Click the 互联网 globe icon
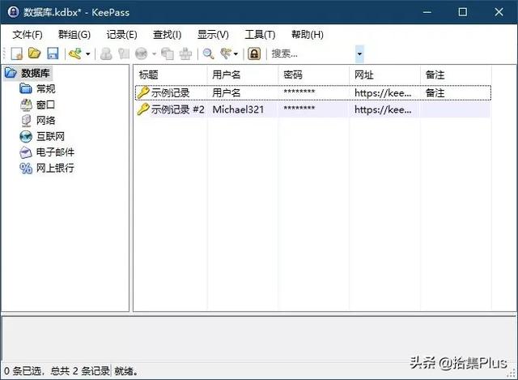 pos(26,136)
